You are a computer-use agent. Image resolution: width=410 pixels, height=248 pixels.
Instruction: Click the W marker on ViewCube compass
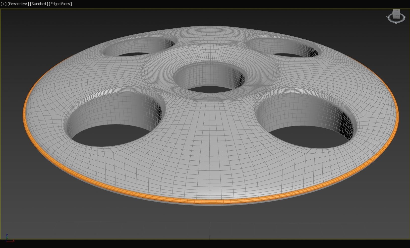click(x=388, y=17)
